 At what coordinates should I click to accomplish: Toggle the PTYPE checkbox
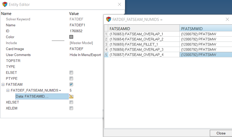[71, 78]
